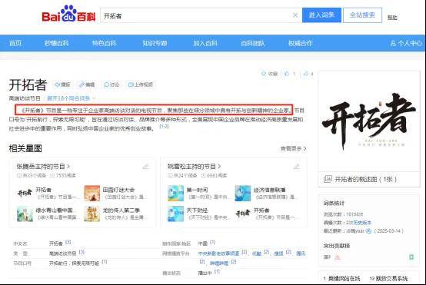Clear the search box with the X
The width and height of the screenshot is (426, 285).
coord(295,15)
